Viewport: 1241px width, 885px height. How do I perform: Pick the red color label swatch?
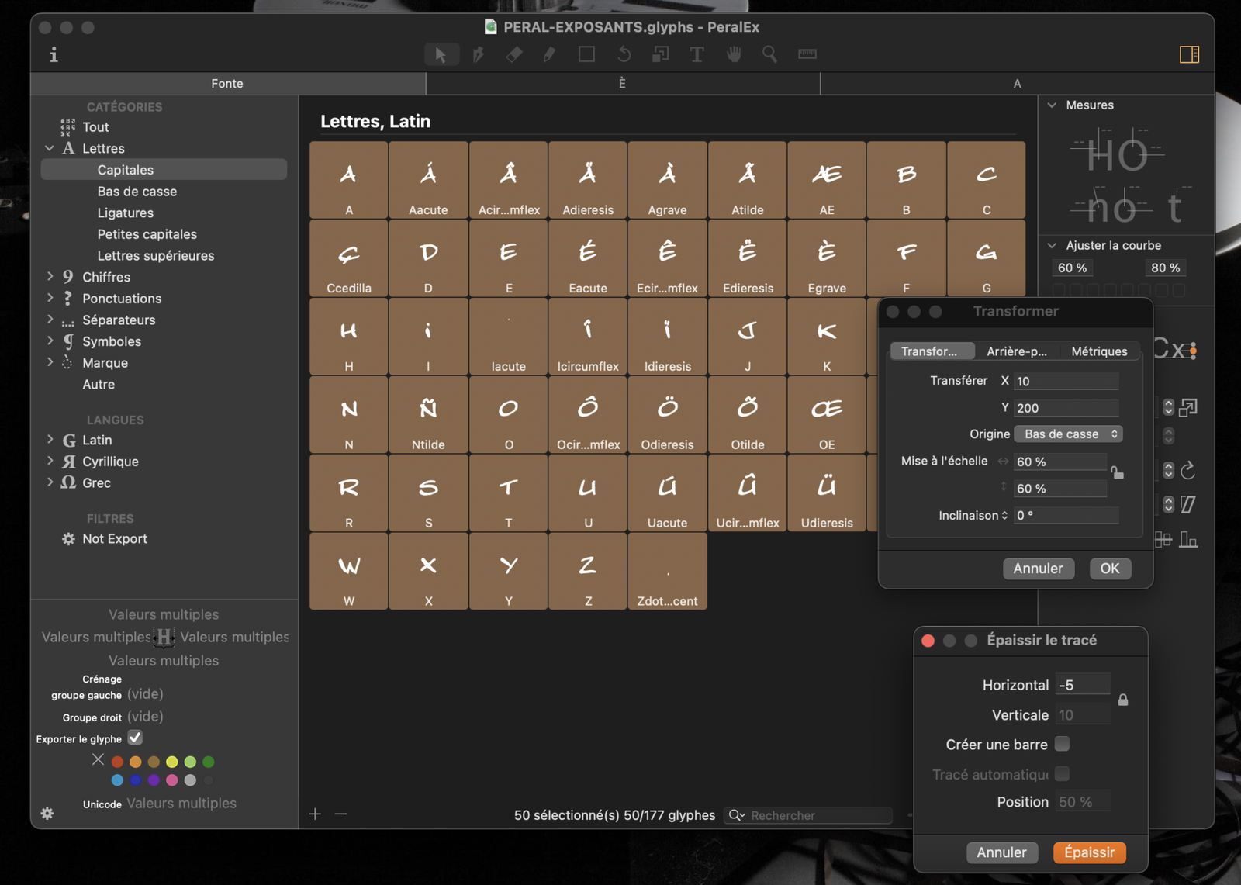(x=117, y=762)
